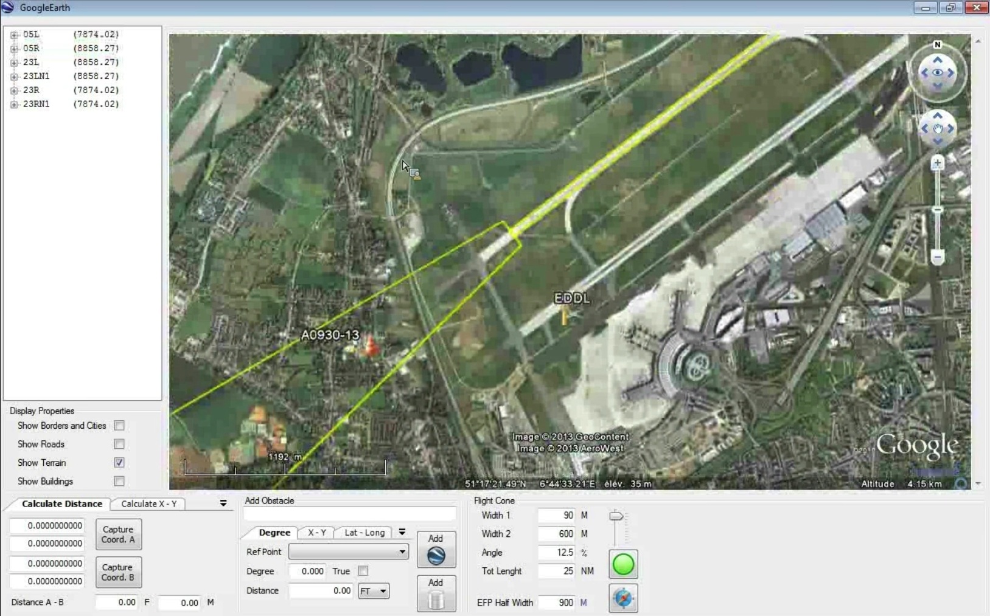990x616 pixels.
Task: Select the Lat - Long tab
Action: coord(364,533)
